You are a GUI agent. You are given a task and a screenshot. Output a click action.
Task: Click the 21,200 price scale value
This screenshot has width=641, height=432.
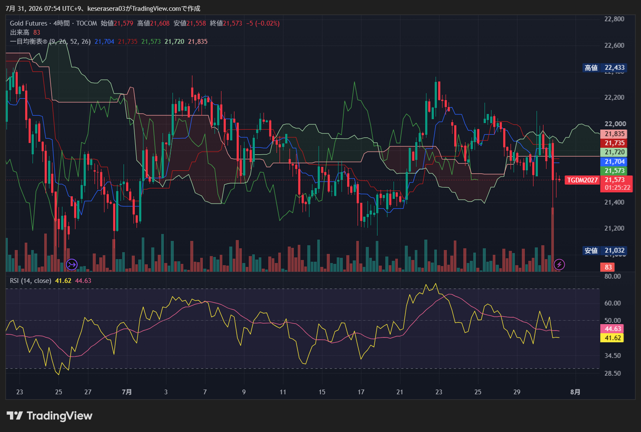pos(614,228)
